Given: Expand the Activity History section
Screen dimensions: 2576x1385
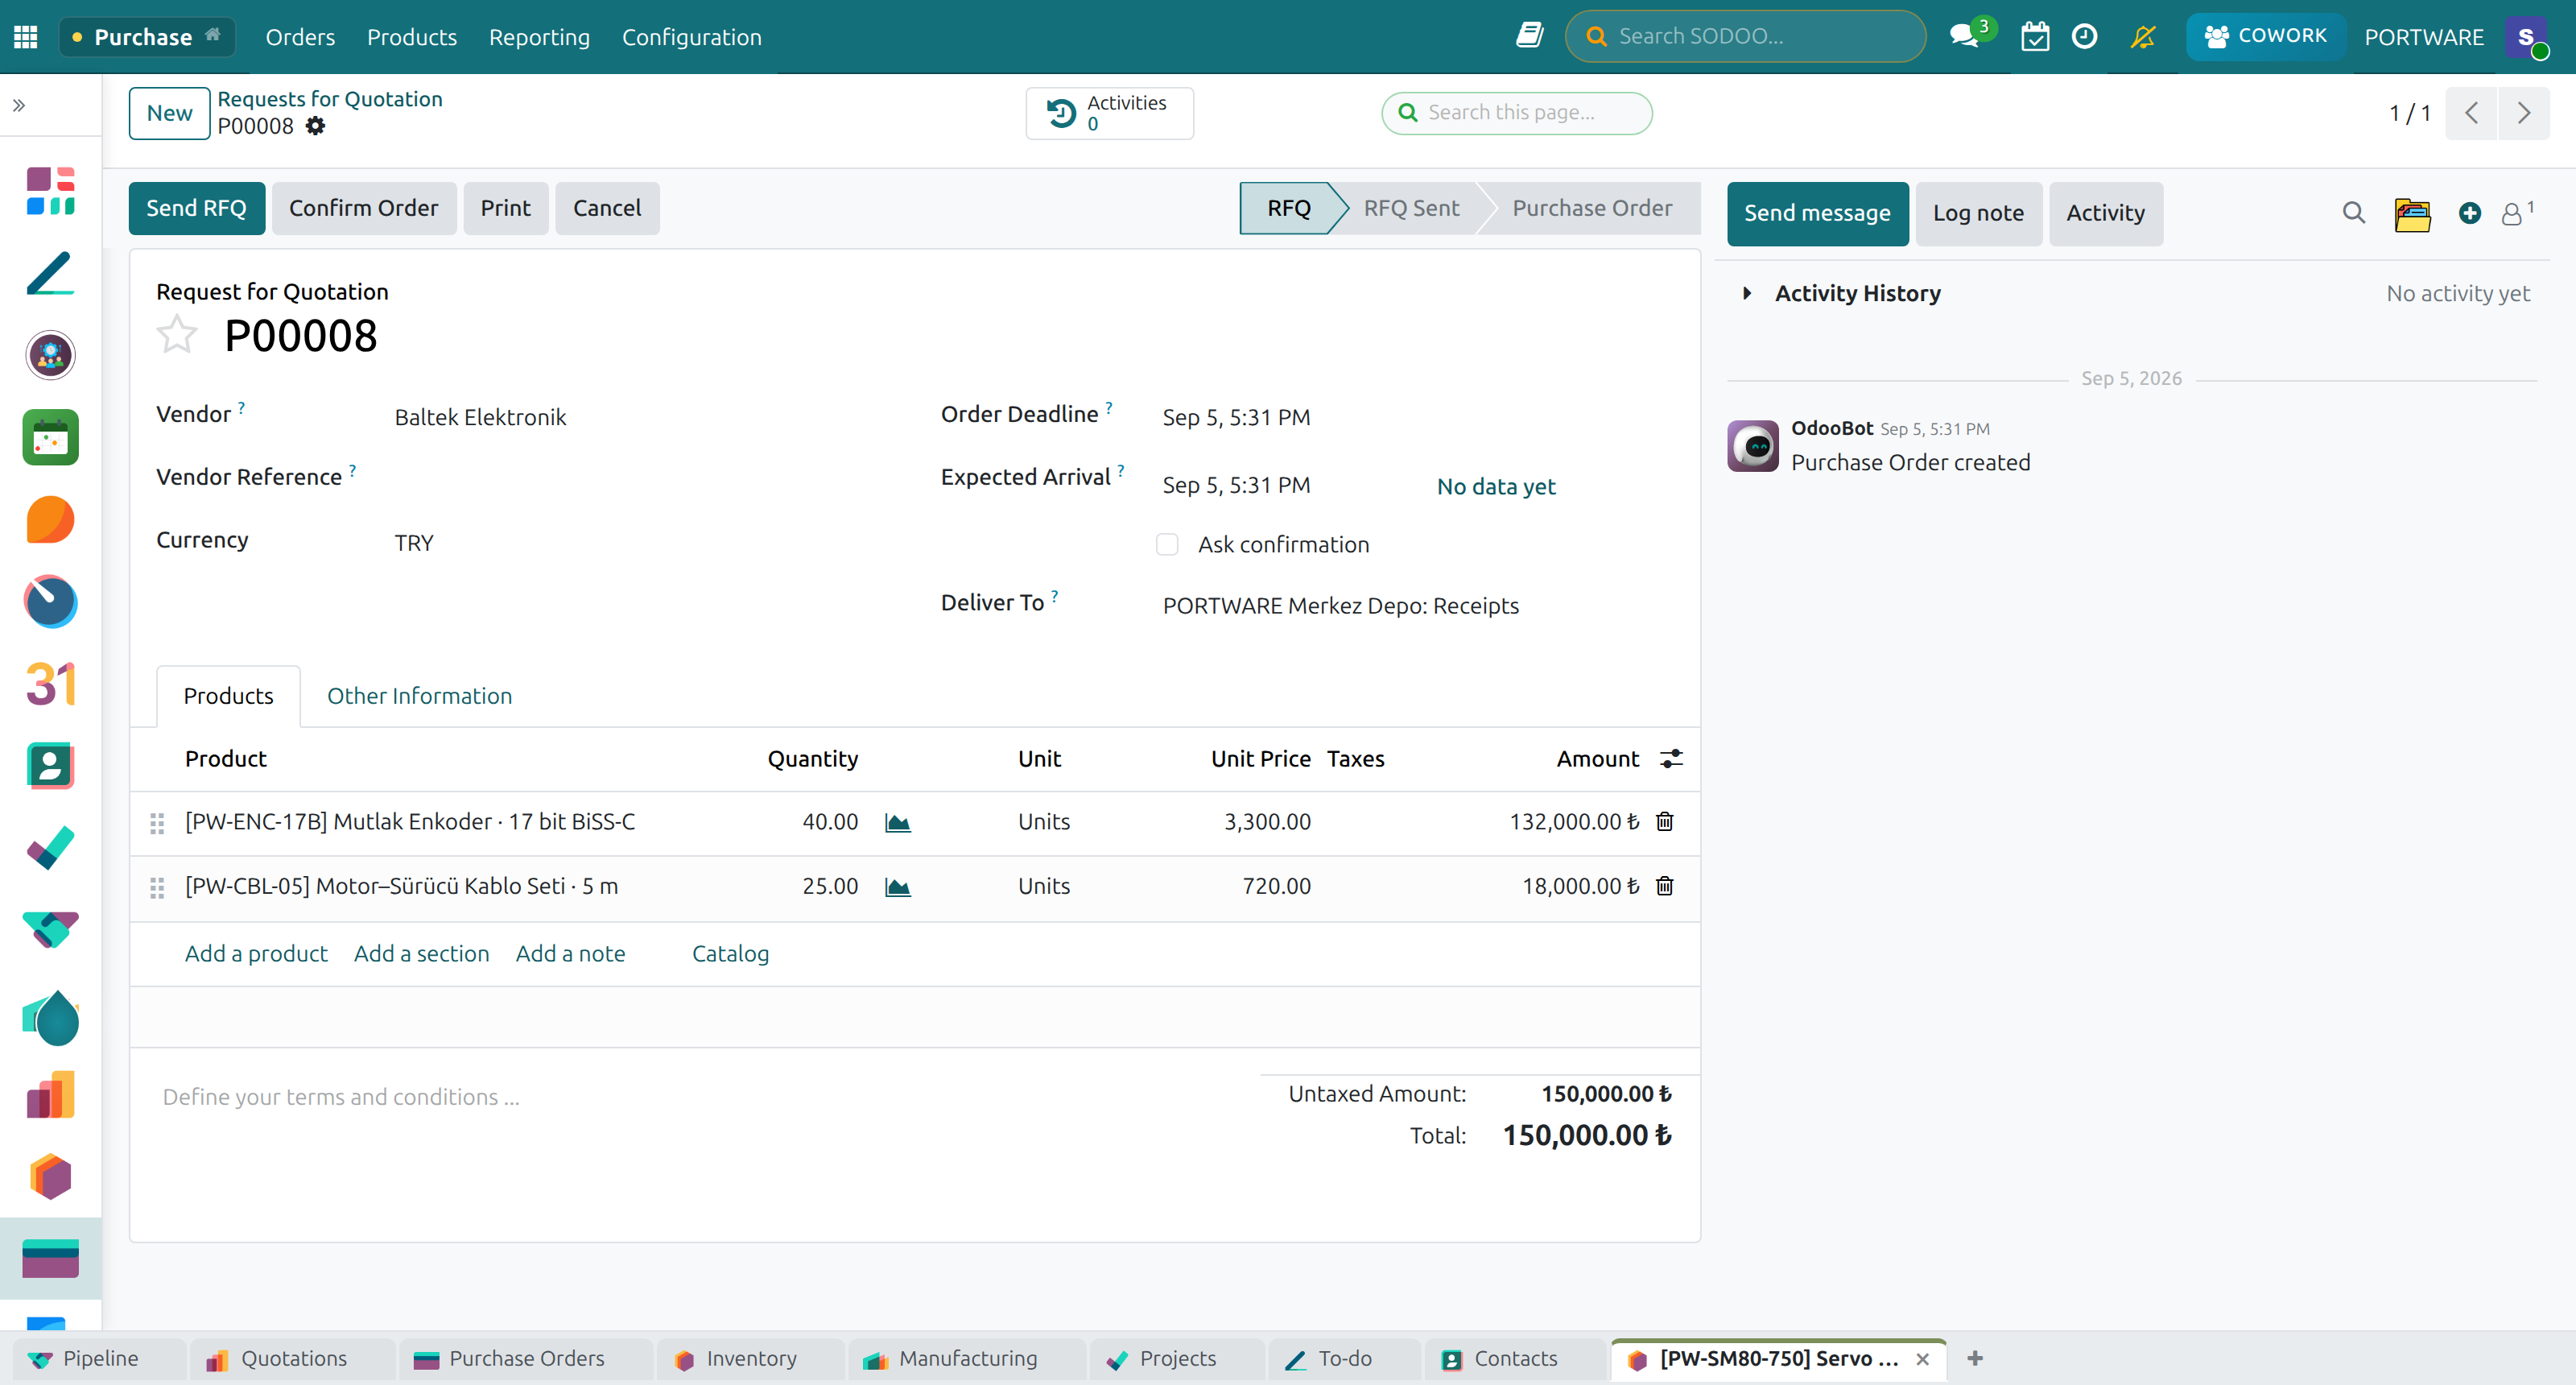Looking at the screenshot, I should (x=1747, y=293).
